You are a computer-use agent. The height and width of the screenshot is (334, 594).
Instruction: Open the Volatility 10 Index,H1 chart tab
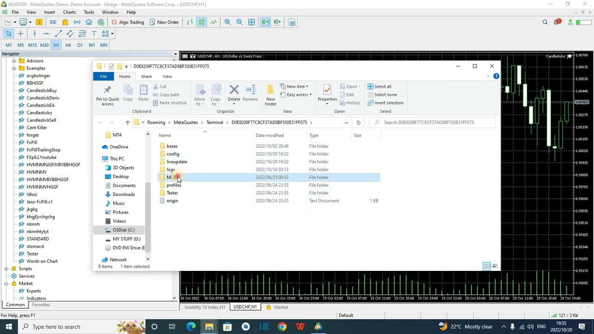(x=205, y=307)
